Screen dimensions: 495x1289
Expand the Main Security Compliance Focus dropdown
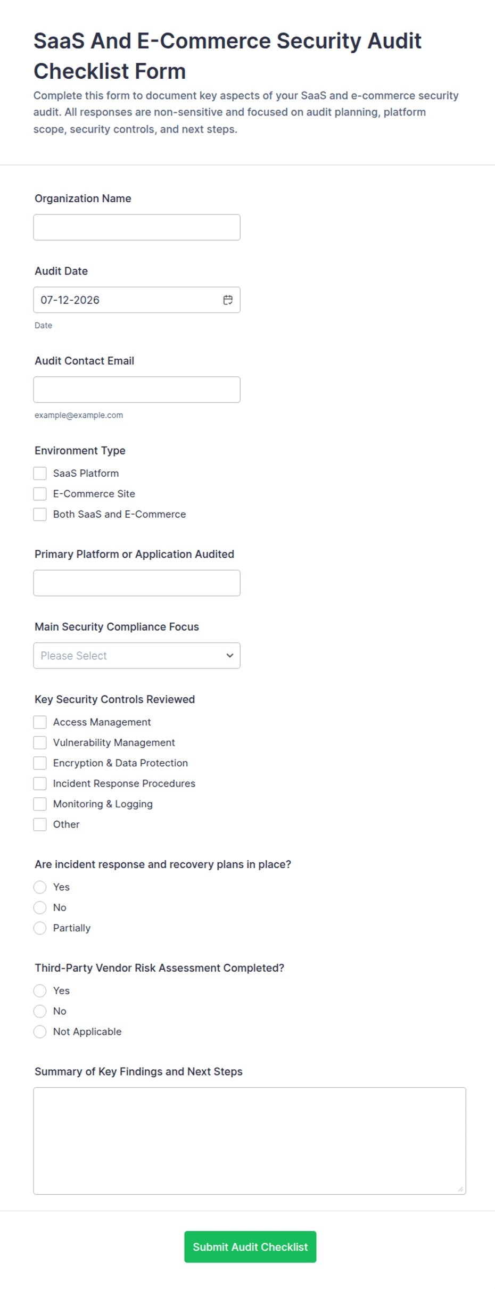[137, 656]
